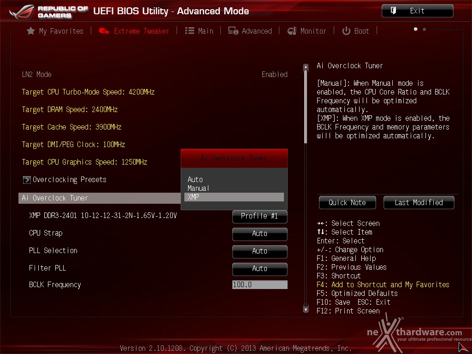This screenshot has height=354, width=472.
Task: Show Last Modified settings
Action: (x=419, y=203)
